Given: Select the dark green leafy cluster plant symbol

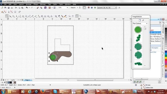Looking at the screenshot, I should (138, 38).
